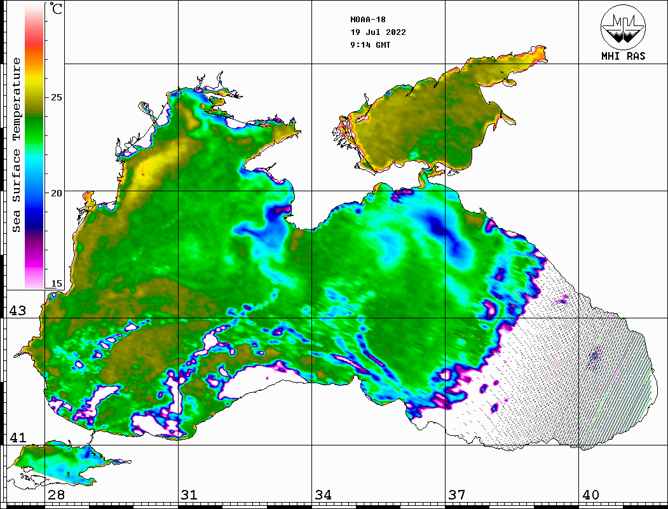Click the '15' label on temperature legend
The width and height of the screenshot is (668, 509).
pyautogui.click(x=56, y=283)
